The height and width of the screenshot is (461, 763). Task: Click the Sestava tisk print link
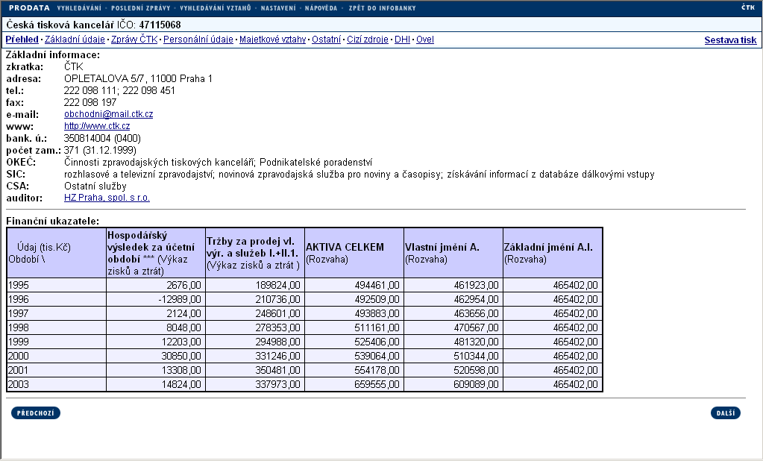730,40
